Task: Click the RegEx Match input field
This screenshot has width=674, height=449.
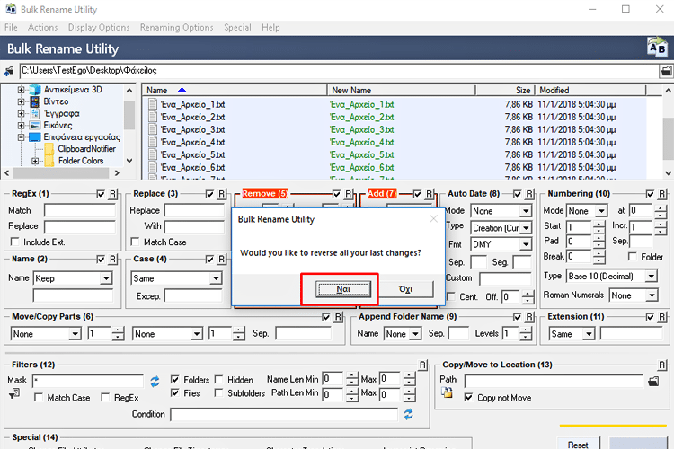Action: (x=80, y=210)
